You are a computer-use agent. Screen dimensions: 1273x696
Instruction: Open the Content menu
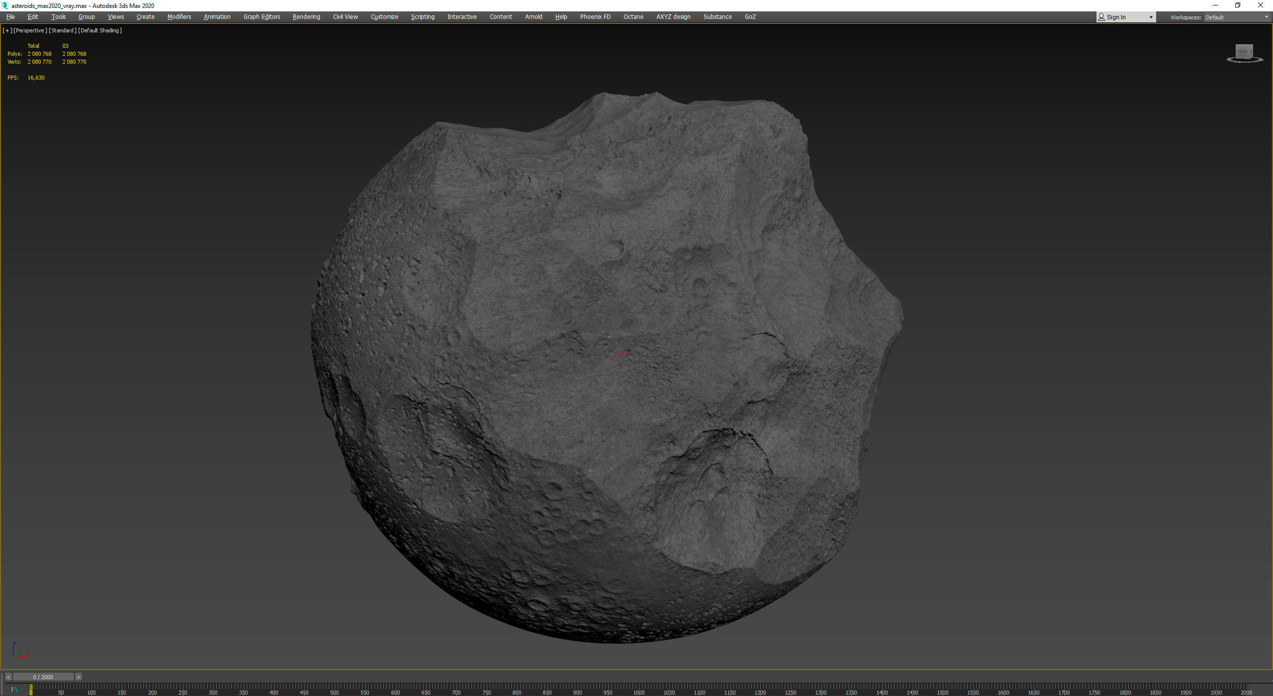pyautogui.click(x=501, y=17)
